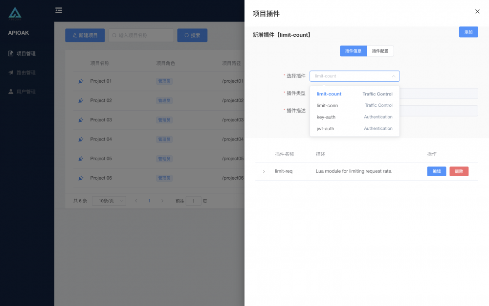
Task: Click the APIOAK logo icon
Action: (x=15, y=14)
